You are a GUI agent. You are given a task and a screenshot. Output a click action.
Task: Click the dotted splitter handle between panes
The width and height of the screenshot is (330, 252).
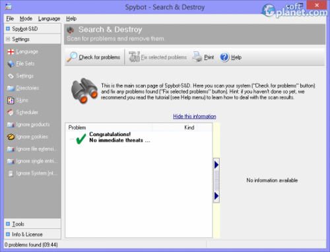(216, 180)
